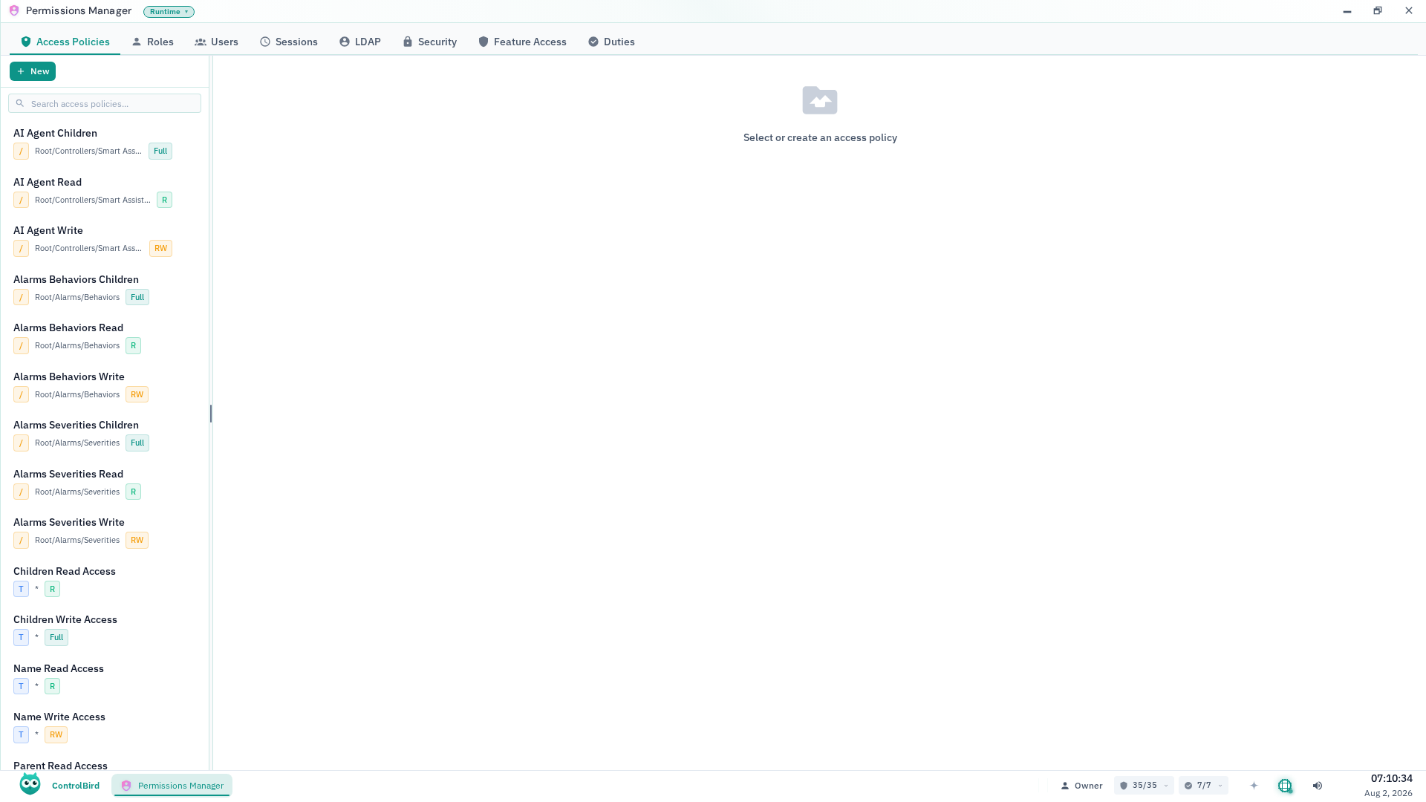Select the Alarms Behaviors Read policy

point(105,336)
